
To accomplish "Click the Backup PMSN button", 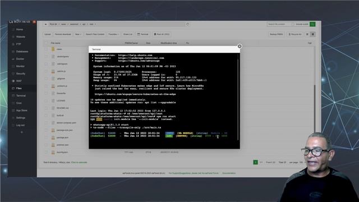I will pyautogui.click(x=277, y=34).
